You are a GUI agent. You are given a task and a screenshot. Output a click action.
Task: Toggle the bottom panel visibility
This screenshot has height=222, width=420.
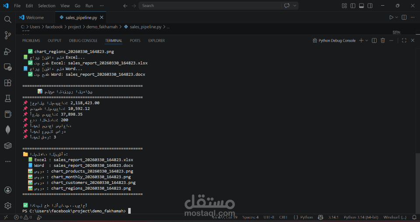pos(361,6)
